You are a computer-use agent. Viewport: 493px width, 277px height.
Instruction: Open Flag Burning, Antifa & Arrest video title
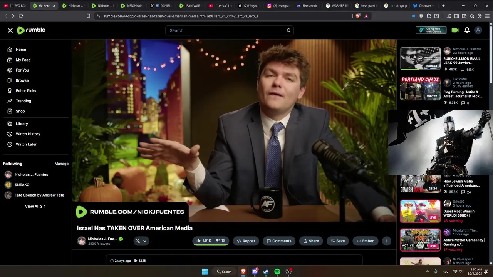[x=463, y=94]
